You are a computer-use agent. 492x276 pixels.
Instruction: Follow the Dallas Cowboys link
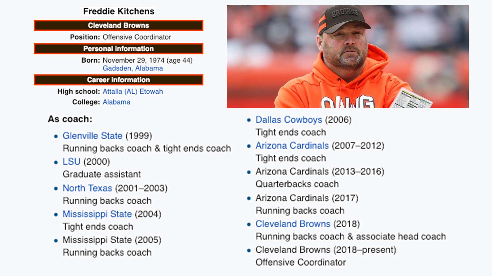pyautogui.click(x=289, y=120)
